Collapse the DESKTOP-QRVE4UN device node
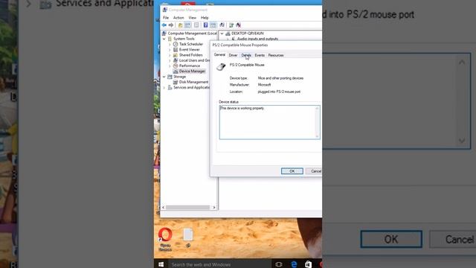The height and width of the screenshot is (268, 476). 222,33
